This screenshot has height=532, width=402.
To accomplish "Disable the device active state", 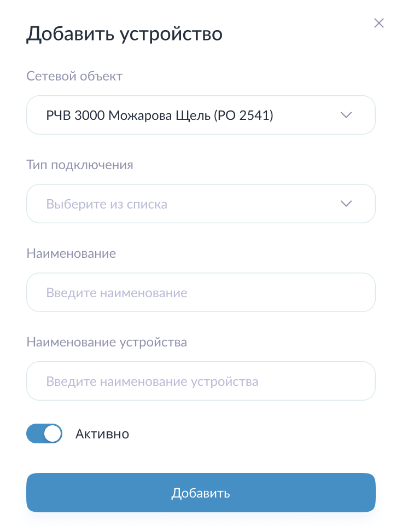I will pyautogui.click(x=44, y=433).
